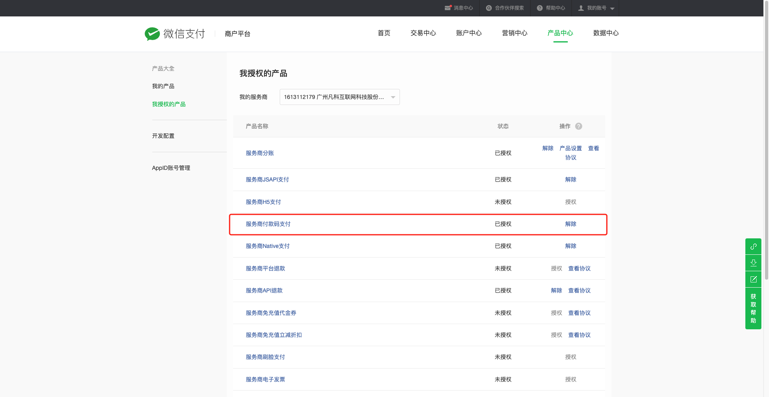Click 产品设置 for 服务商分账

tap(571, 148)
